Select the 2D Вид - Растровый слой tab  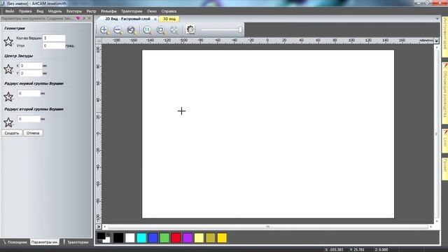[127, 19]
